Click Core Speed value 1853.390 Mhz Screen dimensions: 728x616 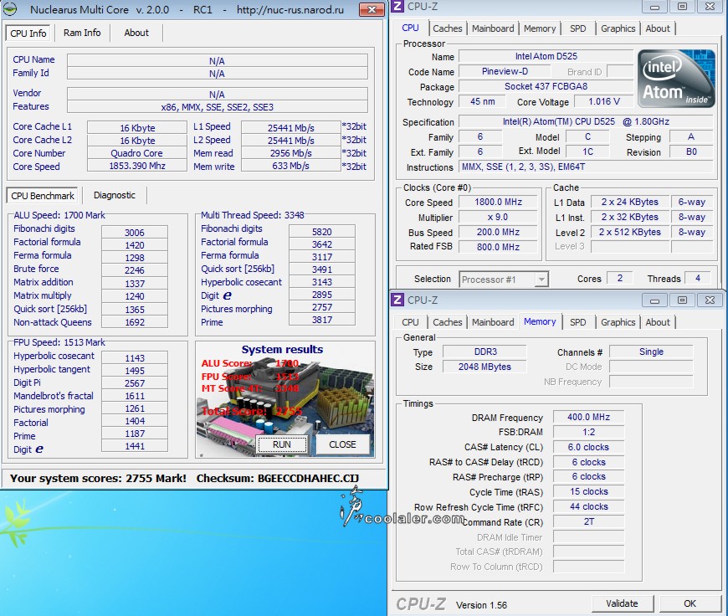click(137, 166)
